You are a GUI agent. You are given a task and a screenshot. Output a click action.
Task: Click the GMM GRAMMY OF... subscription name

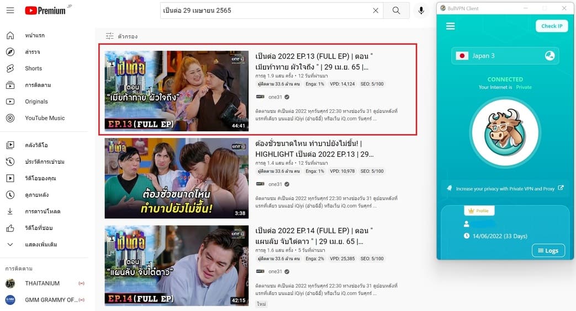[x=50, y=299]
